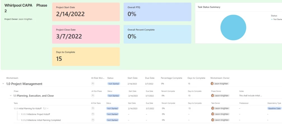This screenshot has width=282, height=124.
Task: Open the 1.0 Project Management title
Action: [24, 84]
